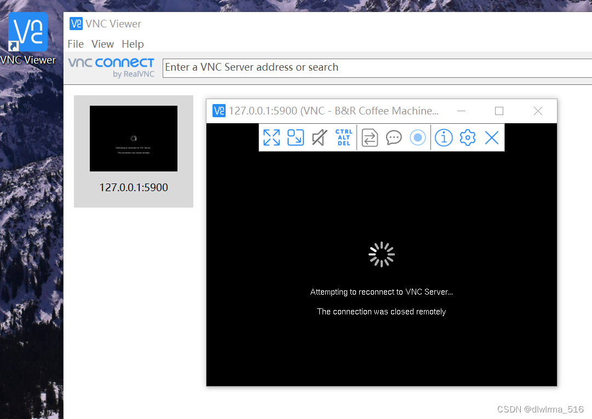The height and width of the screenshot is (419, 592).
Task: Open the Help menu
Action: 133,44
